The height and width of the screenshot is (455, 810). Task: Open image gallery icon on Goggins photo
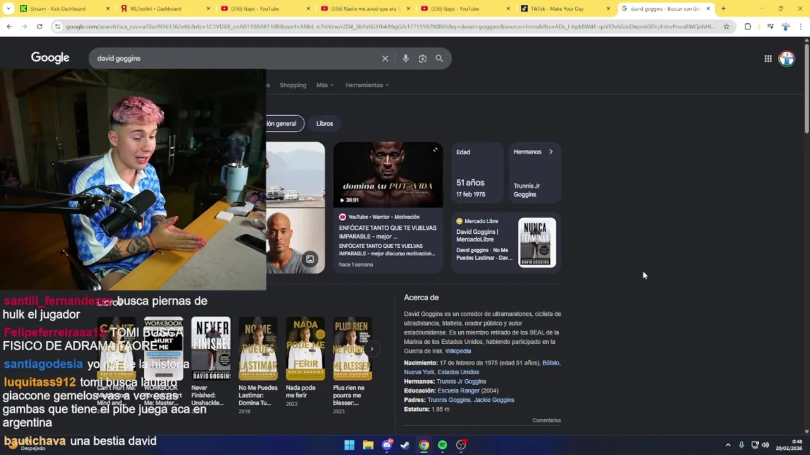tap(310, 259)
